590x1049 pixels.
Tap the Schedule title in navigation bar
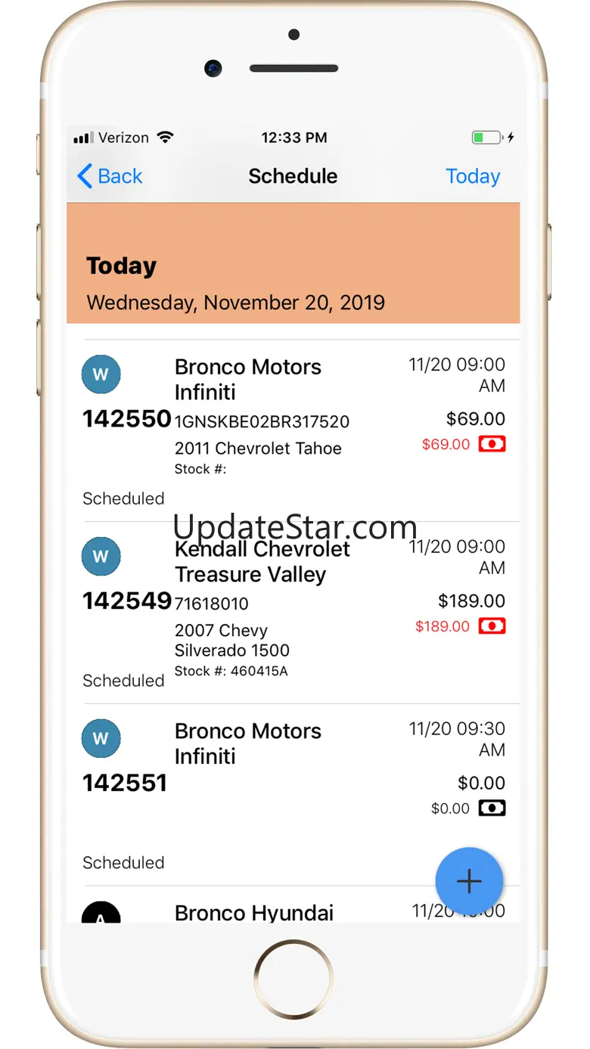coord(293,176)
